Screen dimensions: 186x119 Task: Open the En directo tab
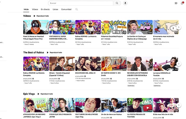coord(45,9)
